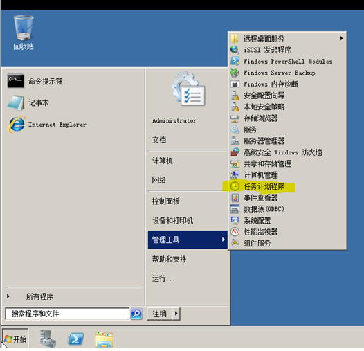Click in the 搜索程序和文件 search box
This screenshot has height=351, width=364.
67,314
